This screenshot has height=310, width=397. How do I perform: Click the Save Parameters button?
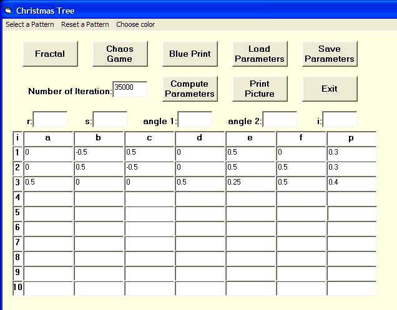[x=330, y=54]
